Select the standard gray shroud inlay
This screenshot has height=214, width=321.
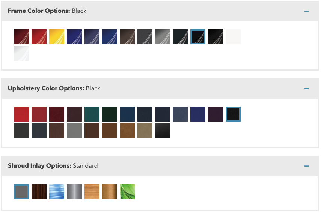point(21,192)
